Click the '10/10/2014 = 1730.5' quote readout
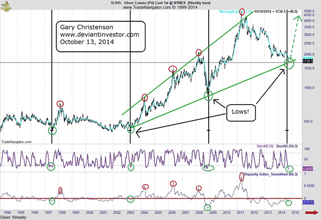 [270, 12]
